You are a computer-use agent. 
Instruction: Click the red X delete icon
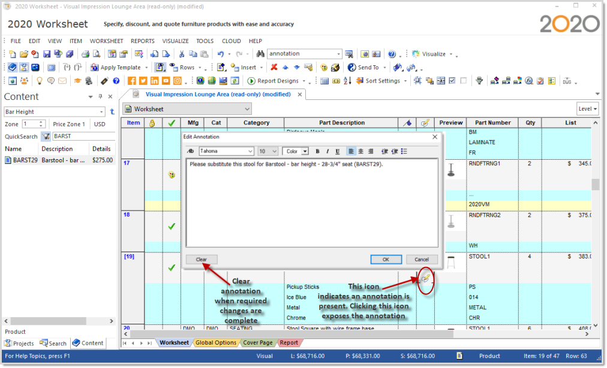pyautogui.click(x=274, y=67)
